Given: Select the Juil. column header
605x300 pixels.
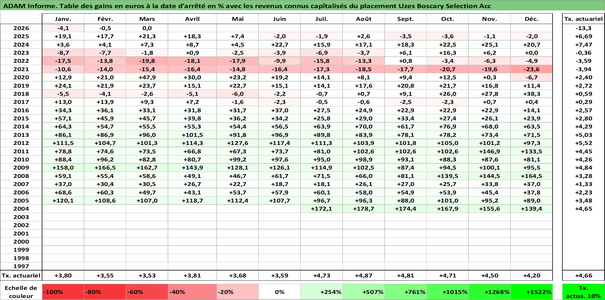Looking at the screenshot, I should click(322, 19).
